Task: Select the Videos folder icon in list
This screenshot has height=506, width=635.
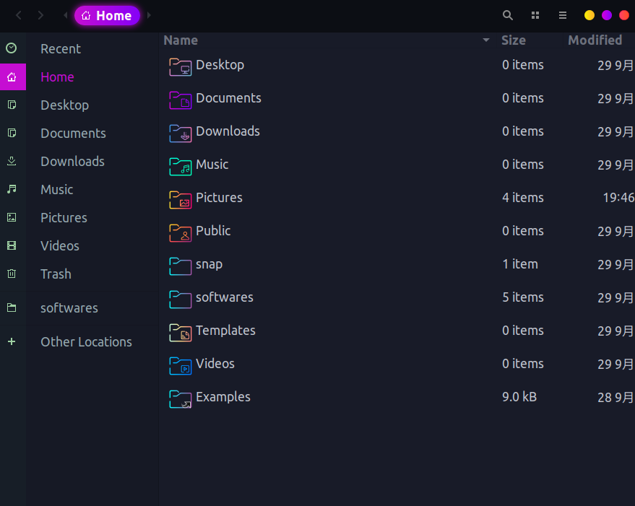Action: pyautogui.click(x=180, y=365)
